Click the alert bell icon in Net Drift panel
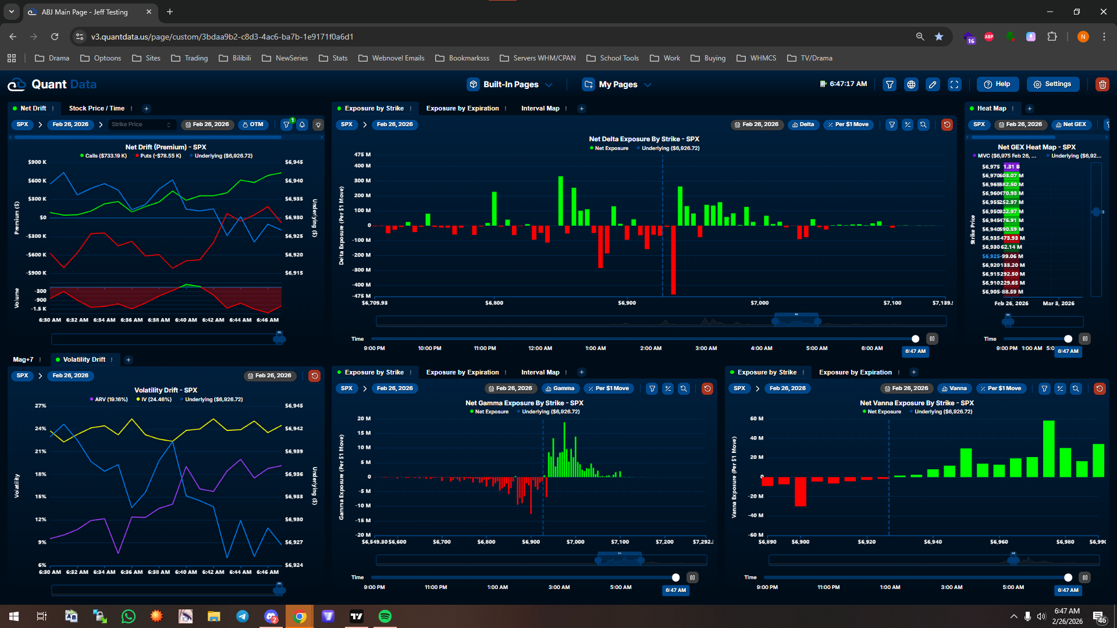Screen dimensions: 1117x628 tap(302, 124)
